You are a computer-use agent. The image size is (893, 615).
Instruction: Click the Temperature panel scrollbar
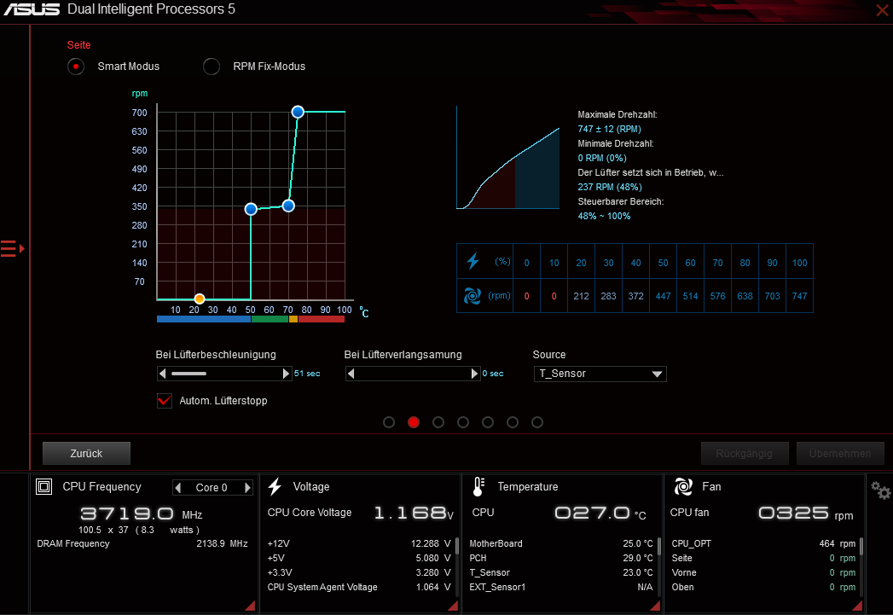(659, 547)
